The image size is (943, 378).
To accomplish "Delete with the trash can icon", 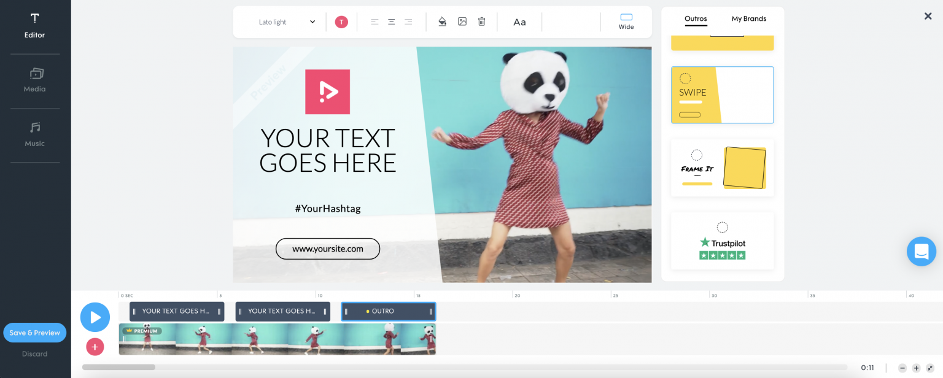I will (482, 22).
